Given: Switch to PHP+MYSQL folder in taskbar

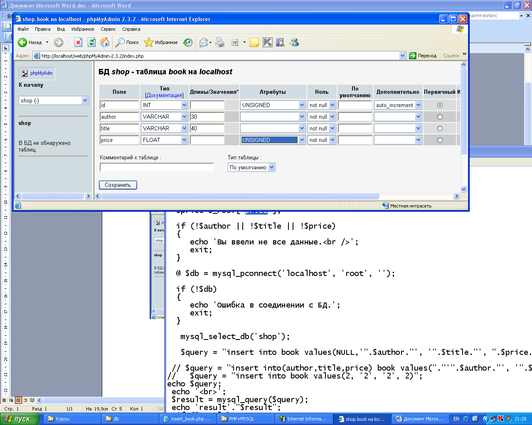Looking at the screenshot, I should tap(245, 419).
